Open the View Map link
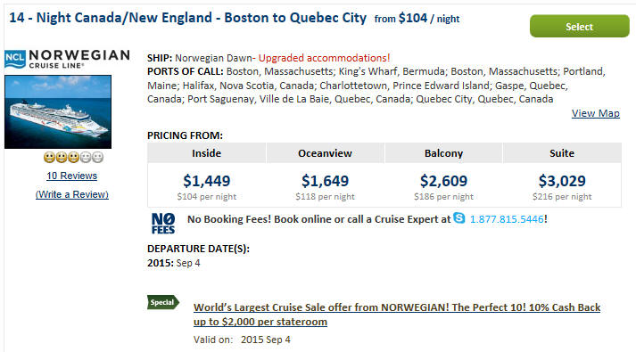 pos(596,113)
